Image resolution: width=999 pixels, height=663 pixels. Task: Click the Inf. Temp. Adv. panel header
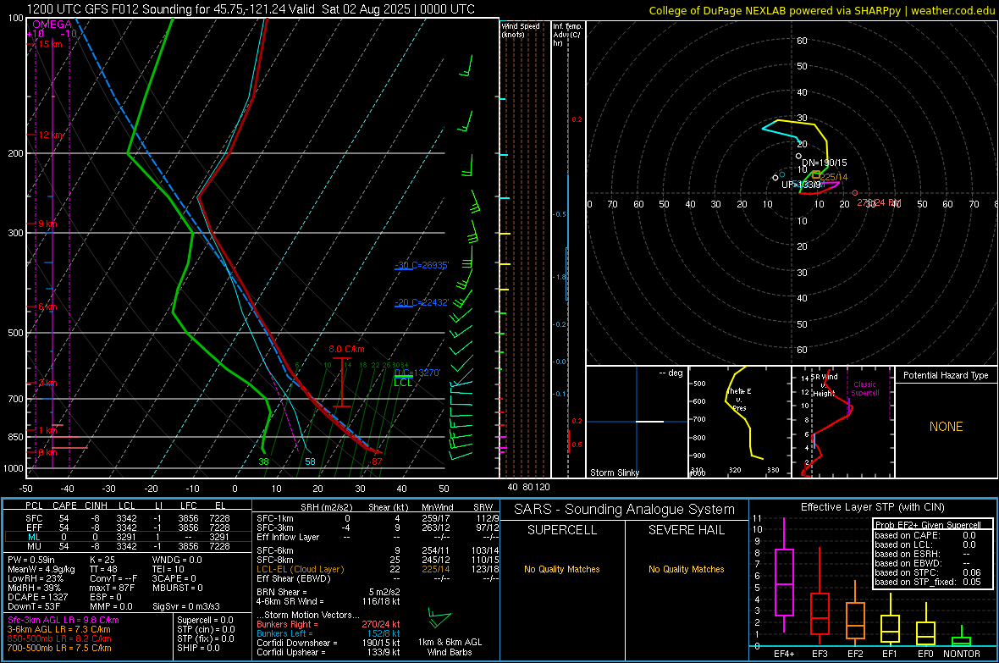568,35
